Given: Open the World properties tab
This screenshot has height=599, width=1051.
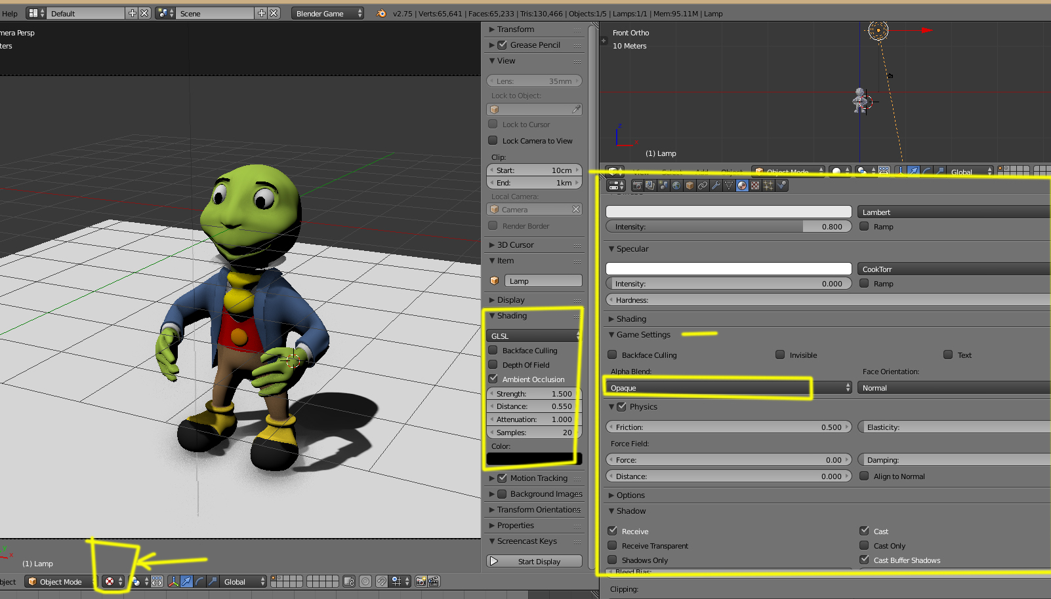Looking at the screenshot, I should coord(676,185).
